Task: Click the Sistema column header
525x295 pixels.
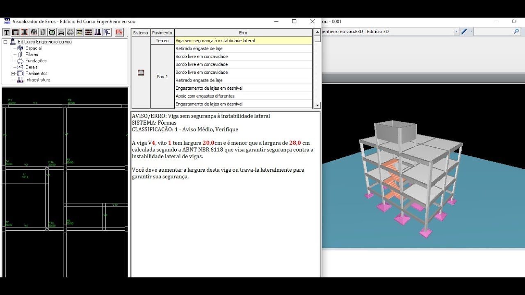Action: coord(141,32)
